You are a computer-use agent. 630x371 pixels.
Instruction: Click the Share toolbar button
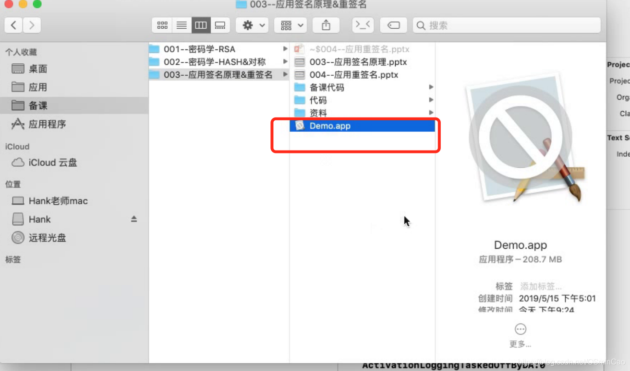pos(326,25)
